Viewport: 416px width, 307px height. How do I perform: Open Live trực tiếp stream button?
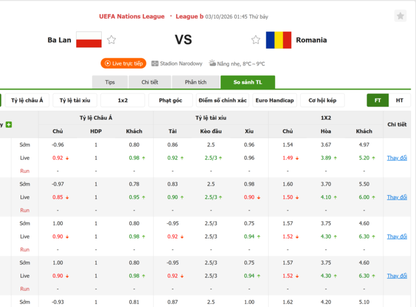point(124,63)
